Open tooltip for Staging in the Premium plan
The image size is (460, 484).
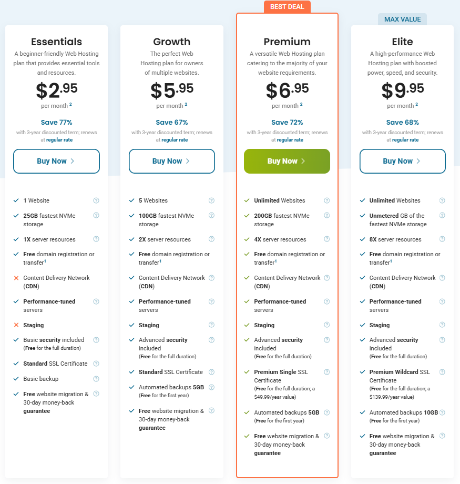point(326,325)
